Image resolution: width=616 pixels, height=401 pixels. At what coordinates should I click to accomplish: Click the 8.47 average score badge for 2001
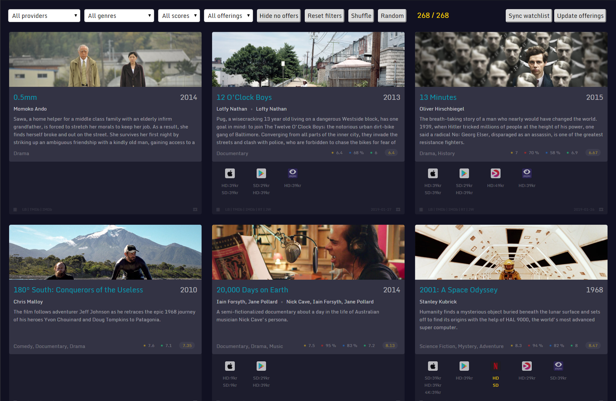593,346
